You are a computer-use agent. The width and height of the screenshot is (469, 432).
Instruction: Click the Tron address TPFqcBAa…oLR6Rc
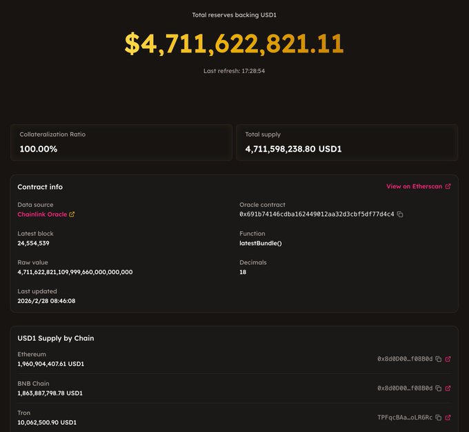[x=405, y=418]
